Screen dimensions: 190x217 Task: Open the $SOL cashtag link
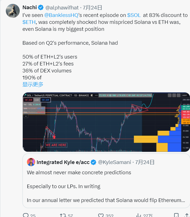click(134, 15)
